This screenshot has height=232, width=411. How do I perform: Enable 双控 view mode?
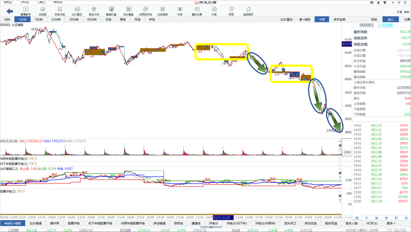374,20
